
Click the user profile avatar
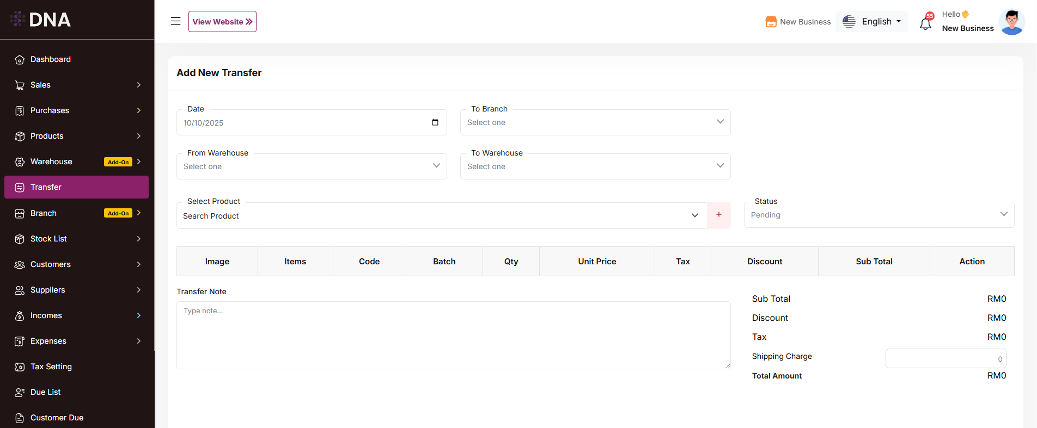pyautogui.click(x=1011, y=22)
